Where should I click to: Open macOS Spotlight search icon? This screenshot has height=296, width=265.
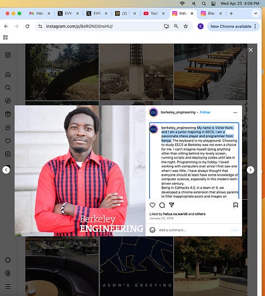[x=204, y=3]
